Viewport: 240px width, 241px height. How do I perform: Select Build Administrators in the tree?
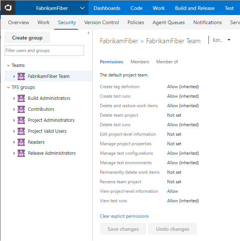pos(49,98)
